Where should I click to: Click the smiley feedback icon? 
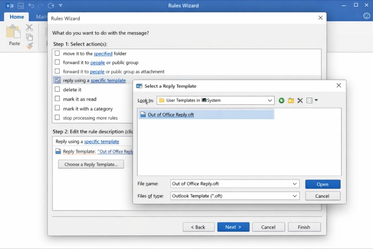tap(366, 16)
